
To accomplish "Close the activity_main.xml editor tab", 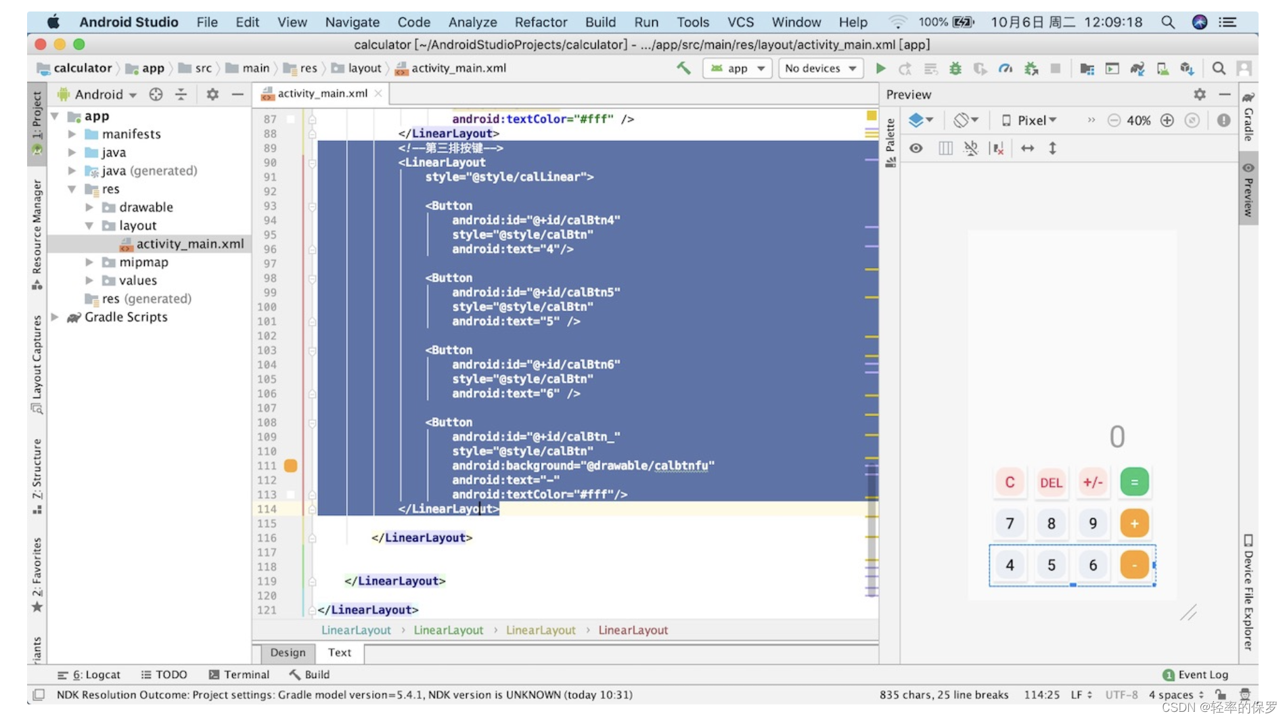I will 378,93.
